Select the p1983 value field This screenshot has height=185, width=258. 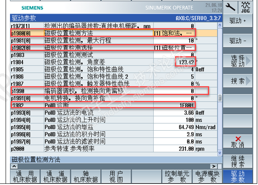(x=174, y=55)
